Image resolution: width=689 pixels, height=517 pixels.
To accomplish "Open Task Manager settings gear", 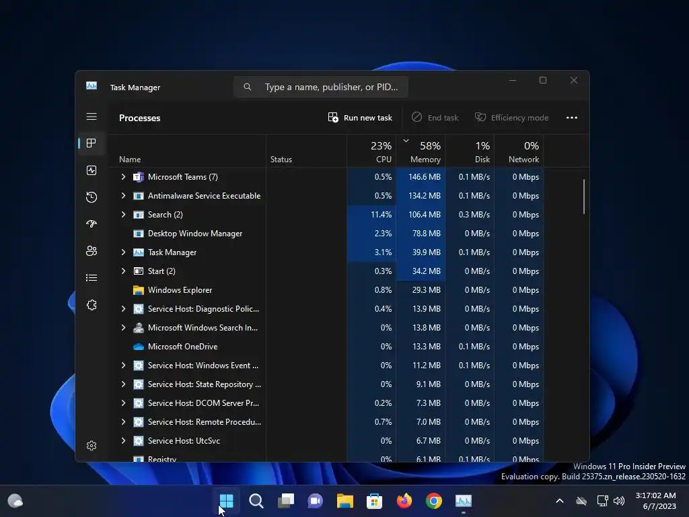I will click(x=92, y=446).
